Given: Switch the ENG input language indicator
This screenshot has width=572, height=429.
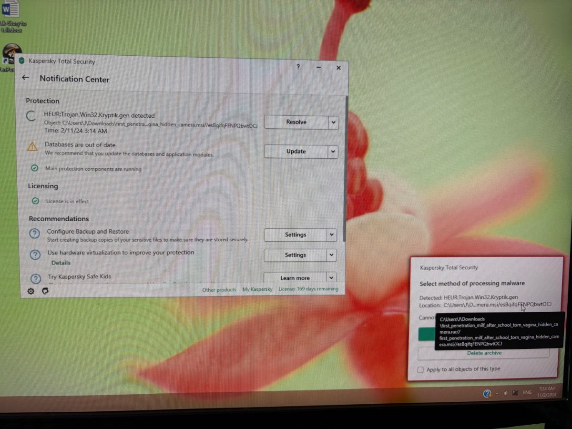Looking at the screenshot, I should click(x=527, y=393).
